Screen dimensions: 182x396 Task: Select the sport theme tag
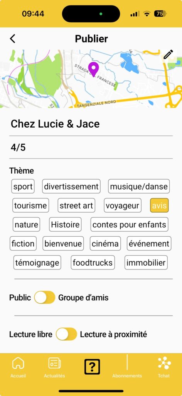[x=23, y=186]
